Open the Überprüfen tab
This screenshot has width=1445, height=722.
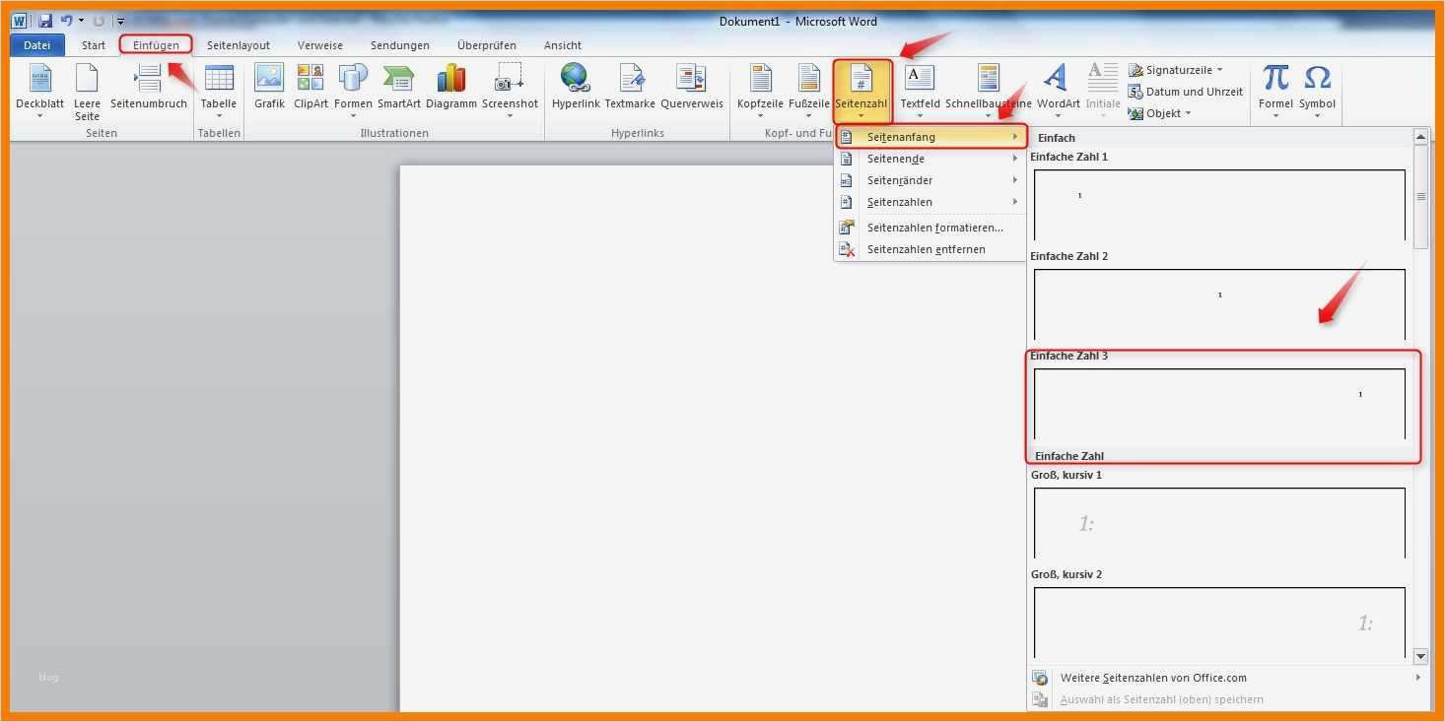click(x=487, y=45)
